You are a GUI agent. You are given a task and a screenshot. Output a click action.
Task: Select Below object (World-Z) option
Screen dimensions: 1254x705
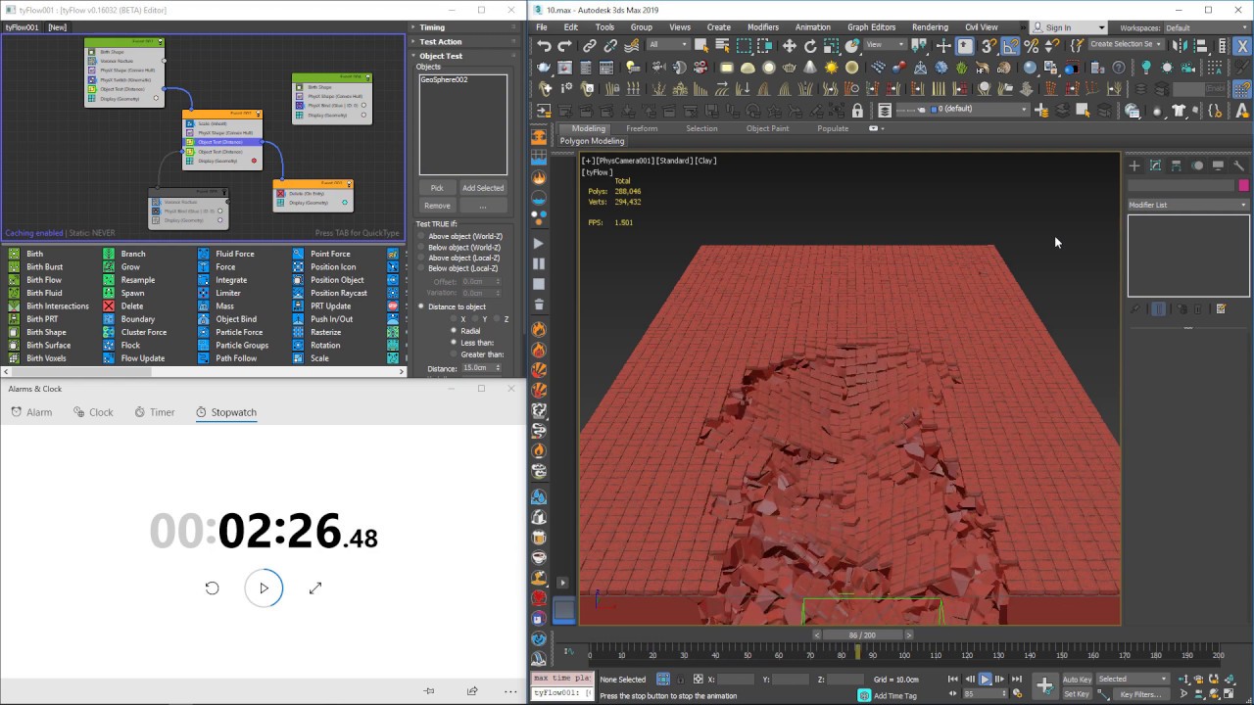coord(460,247)
